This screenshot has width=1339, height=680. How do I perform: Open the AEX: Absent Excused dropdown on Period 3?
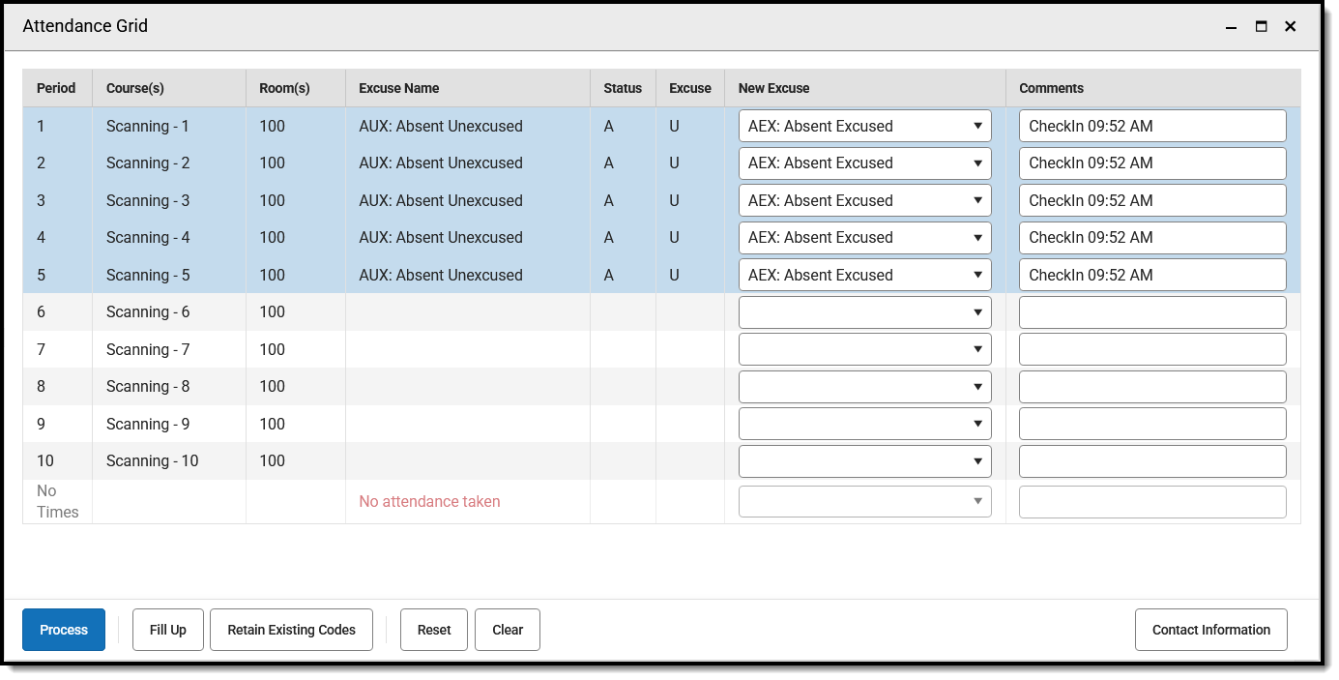click(x=864, y=200)
